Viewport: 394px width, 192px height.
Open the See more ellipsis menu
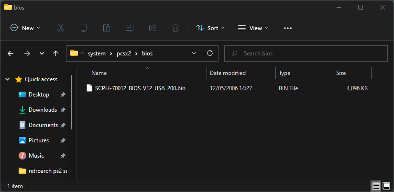pos(288,28)
